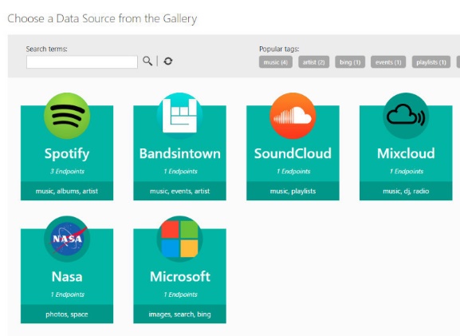Viewport: 460px width, 336px height.
Task: Click Bandsintown's '1 Endpoints' text
Action: point(180,172)
